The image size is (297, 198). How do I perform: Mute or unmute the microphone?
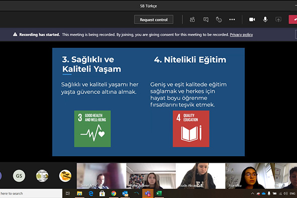point(265,20)
